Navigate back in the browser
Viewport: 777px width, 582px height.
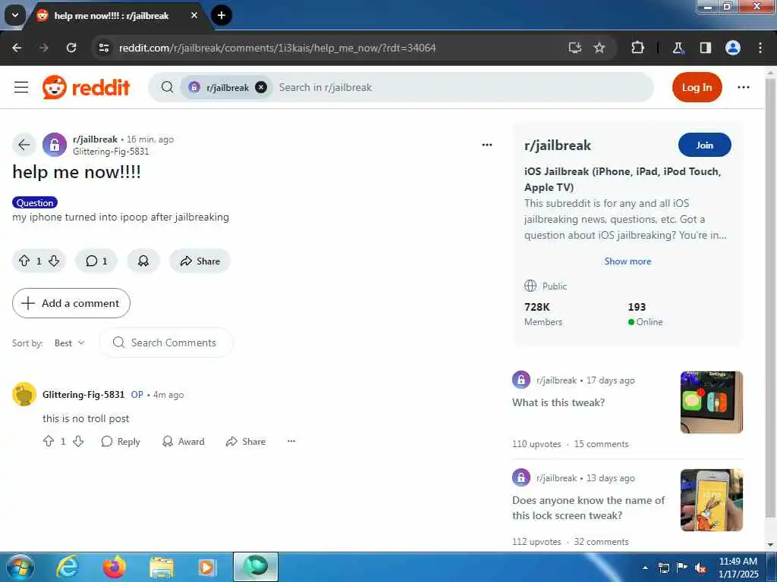point(17,48)
